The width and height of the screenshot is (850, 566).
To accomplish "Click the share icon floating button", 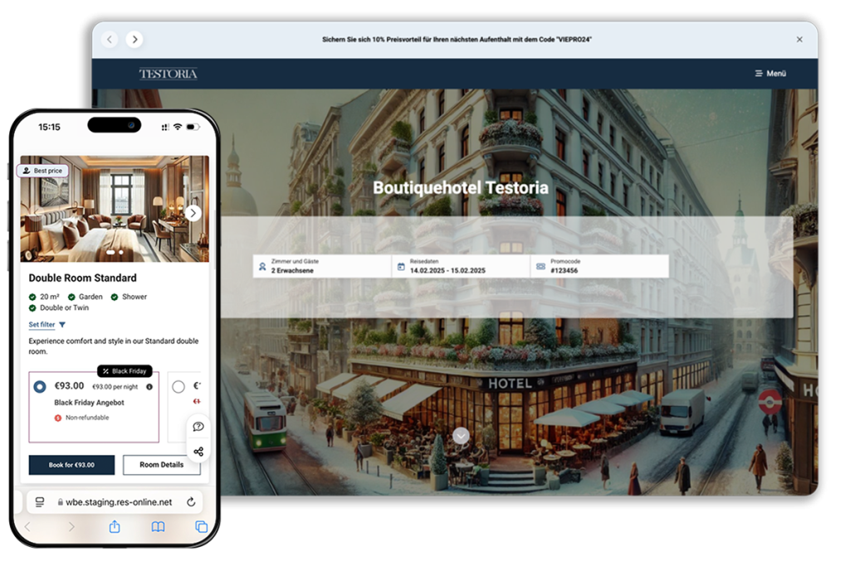I will point(198,452).
